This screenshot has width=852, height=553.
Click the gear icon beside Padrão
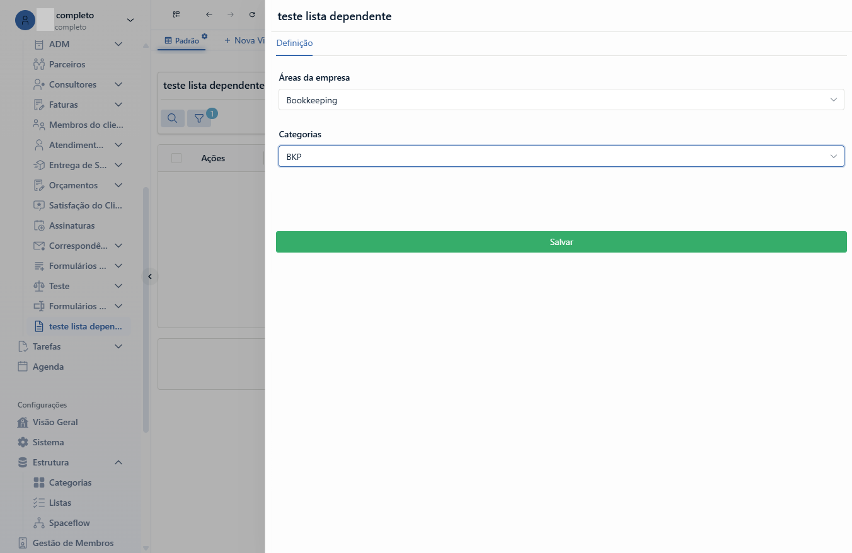point(204,36)
